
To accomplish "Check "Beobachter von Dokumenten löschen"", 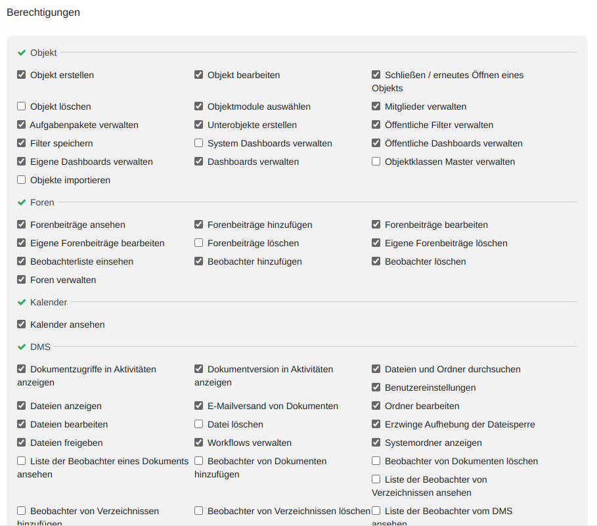I will click(376, 461).
